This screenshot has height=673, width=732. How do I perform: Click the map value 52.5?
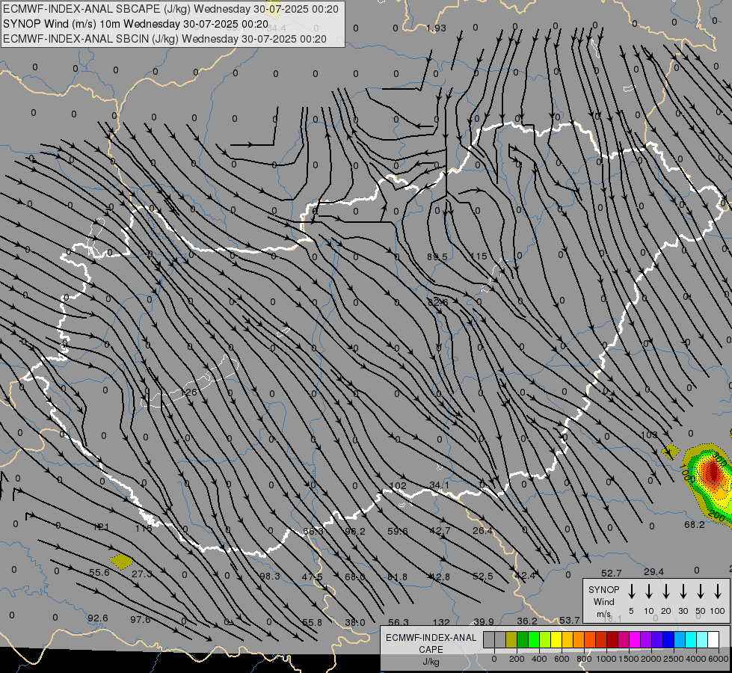483,576
